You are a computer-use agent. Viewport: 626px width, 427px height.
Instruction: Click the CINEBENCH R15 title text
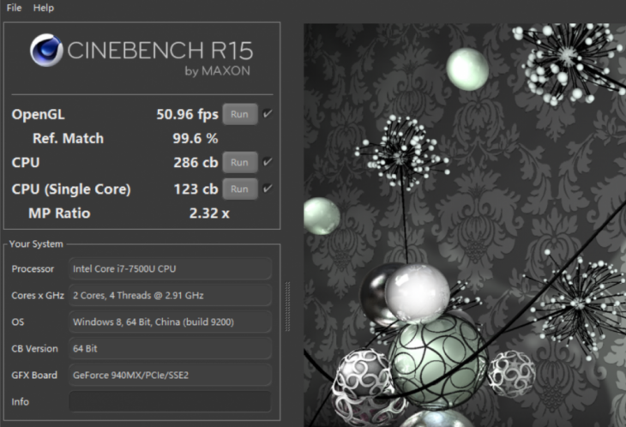[160, 51]
